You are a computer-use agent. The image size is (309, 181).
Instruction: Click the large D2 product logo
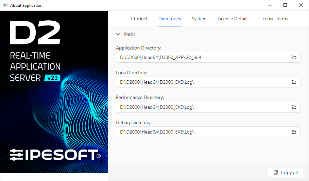(x=35, y=33)
